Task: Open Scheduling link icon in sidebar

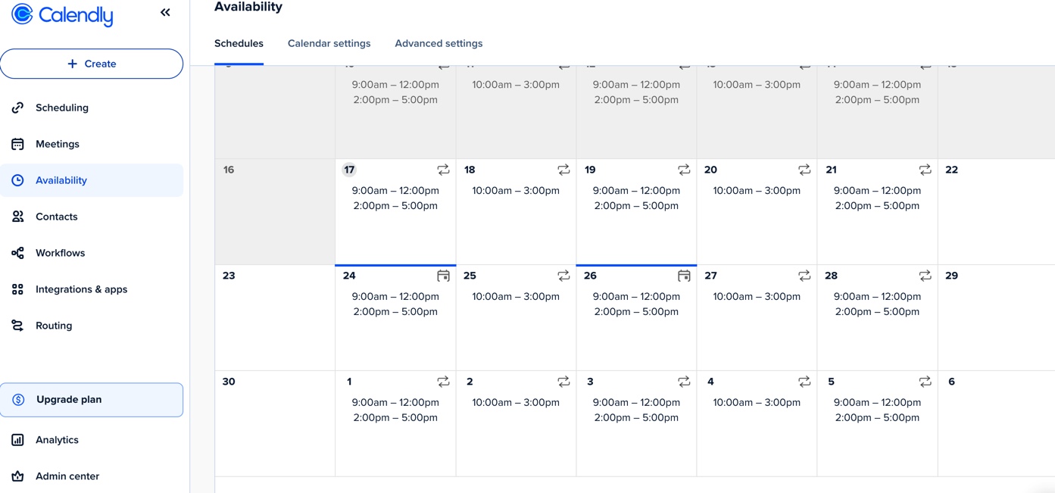Action: pyautogui.click(x=17, y=108)
